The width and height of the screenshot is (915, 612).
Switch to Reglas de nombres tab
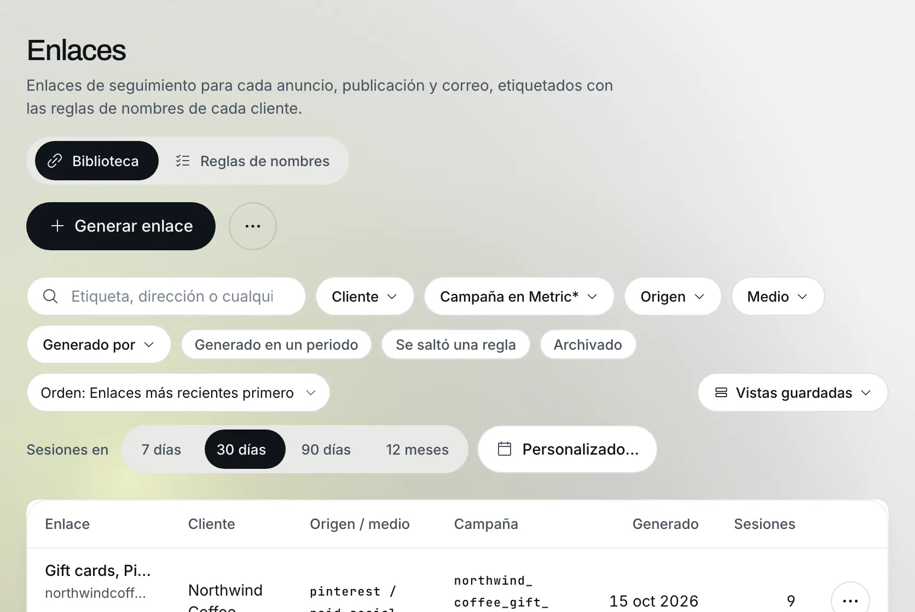point(253,161)
